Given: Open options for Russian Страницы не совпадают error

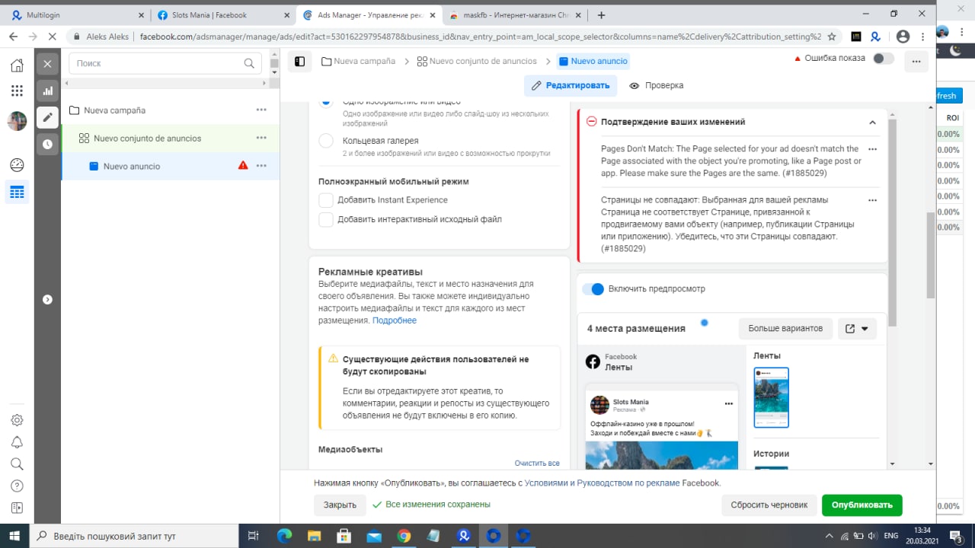Looking at the screenshot, I should click(x=872, y=199).
